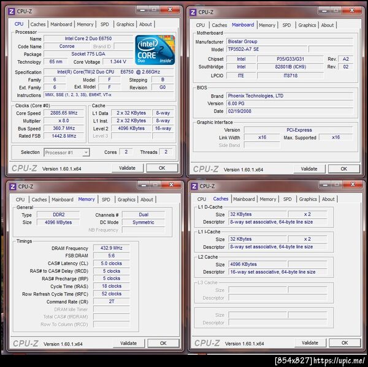
Task: Open Graphics tab in the CPU window
Action: (x=125, y=25)
